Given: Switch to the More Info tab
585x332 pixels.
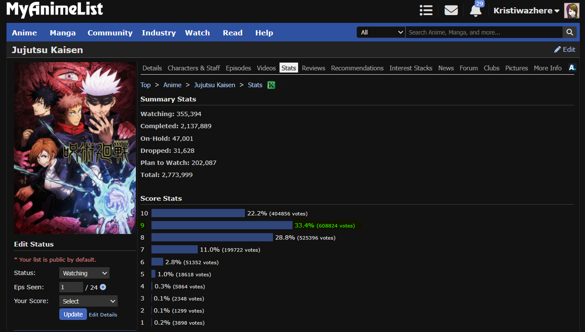Looking at the screenshot, I should pos(548,68).
